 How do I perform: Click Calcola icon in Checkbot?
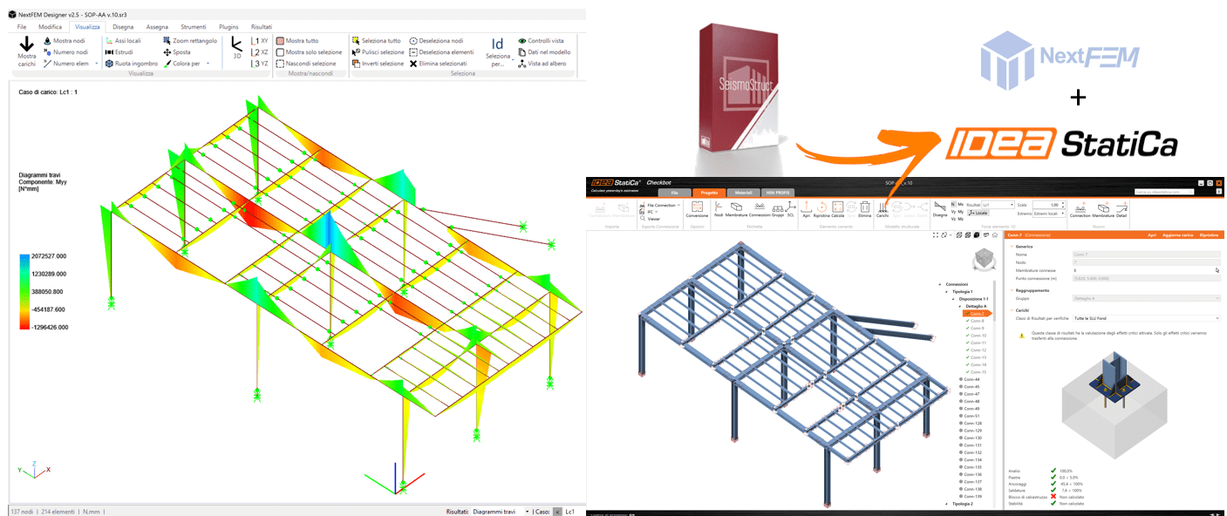click(837, 206)
